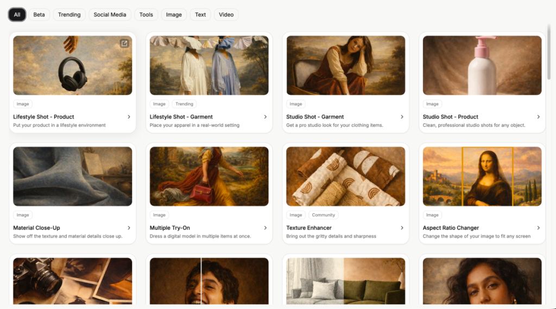556x309 pixels.
Task: Open the Texture Enhancer rolled fabrics thumbnail
Action: [346, 176]
